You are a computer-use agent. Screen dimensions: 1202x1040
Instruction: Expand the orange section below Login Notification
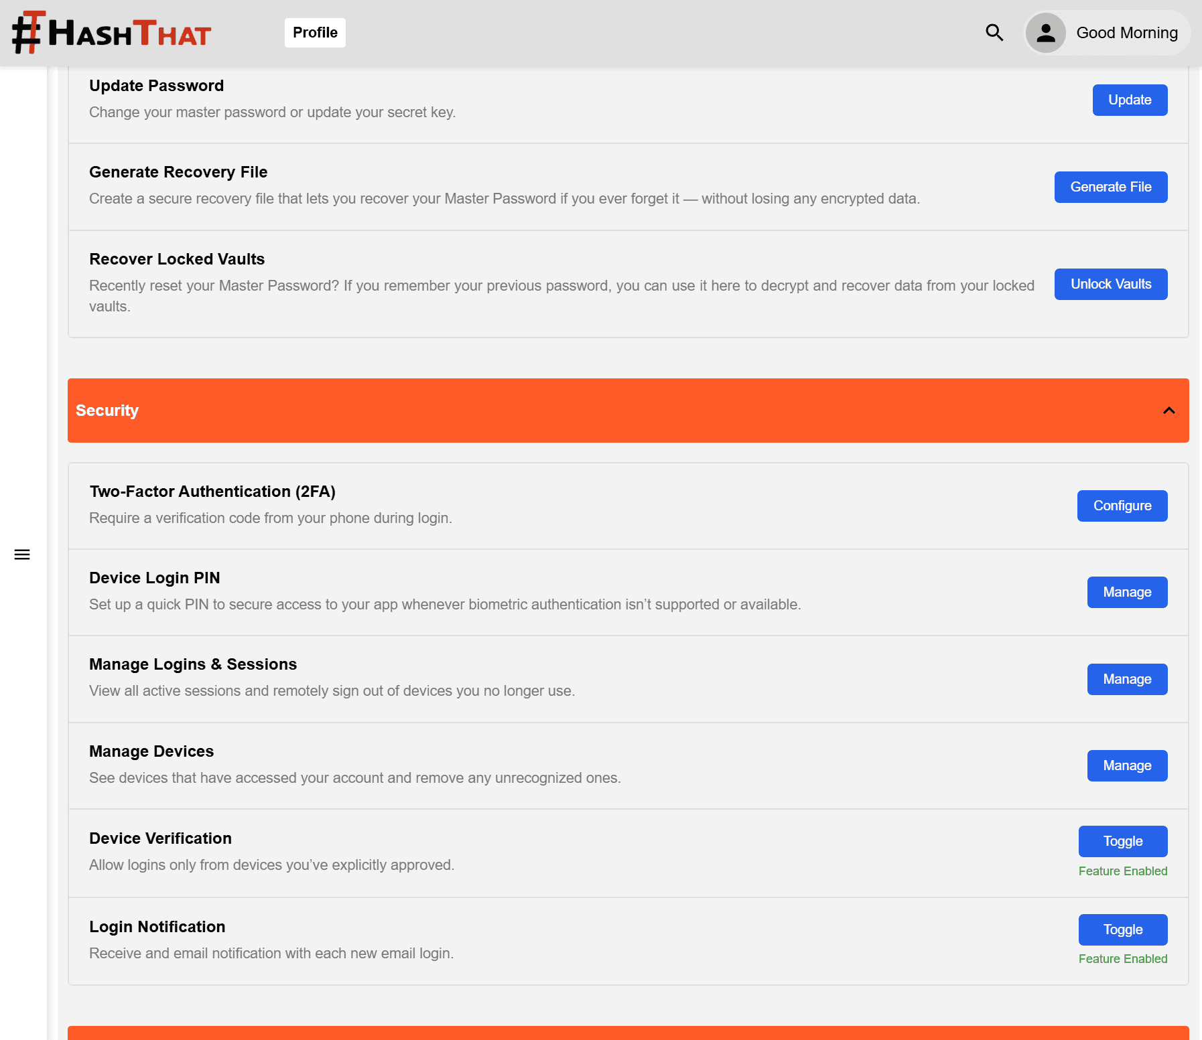[627, 1033]
